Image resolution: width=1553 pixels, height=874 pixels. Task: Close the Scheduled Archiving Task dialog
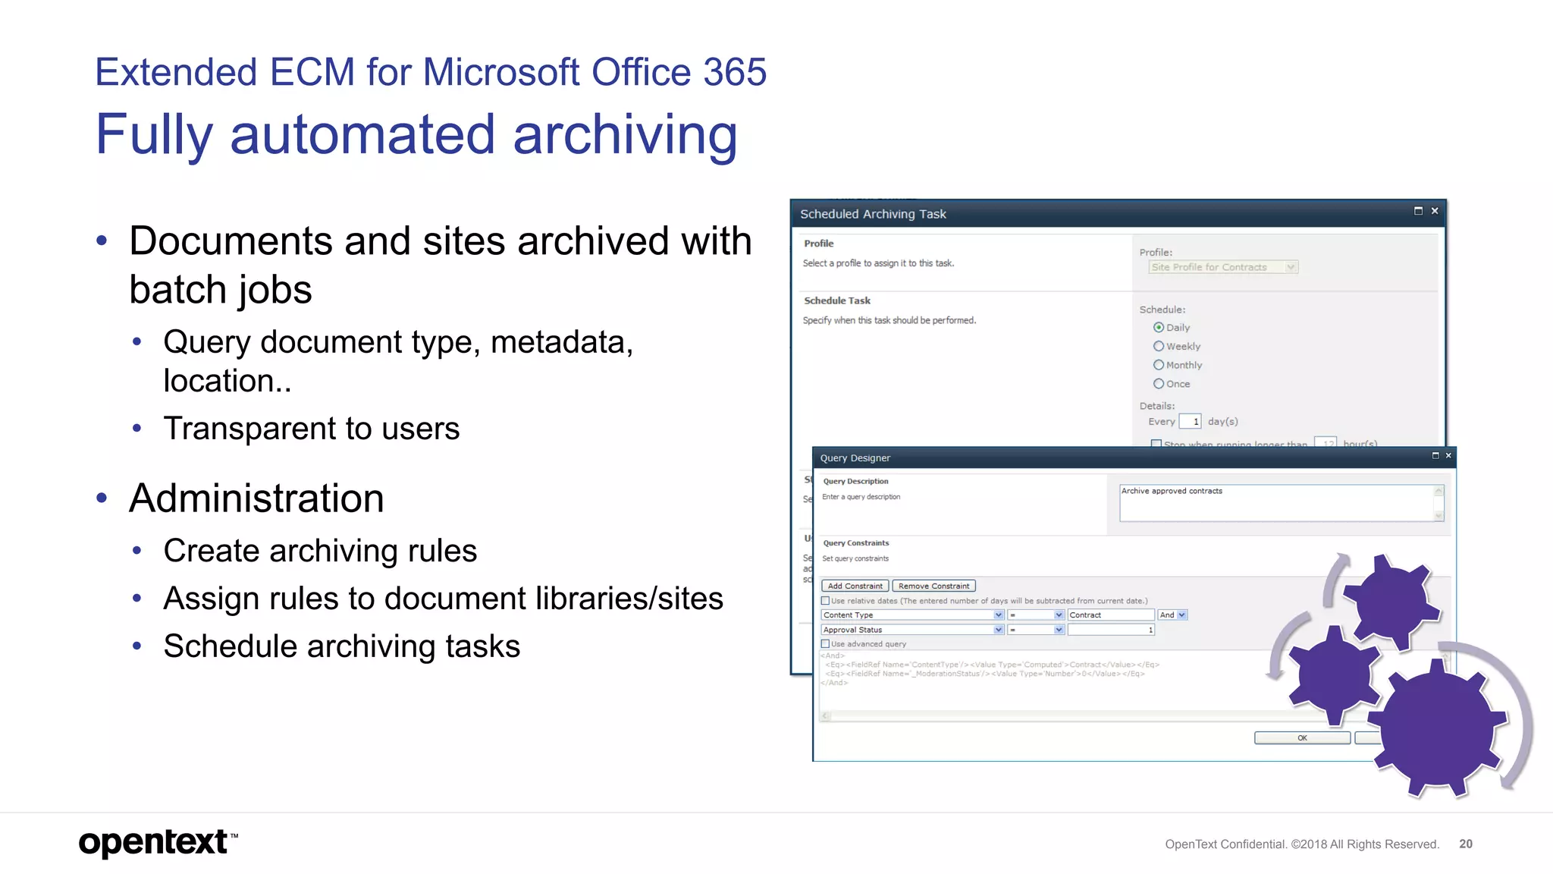(x=1435, y=211)
